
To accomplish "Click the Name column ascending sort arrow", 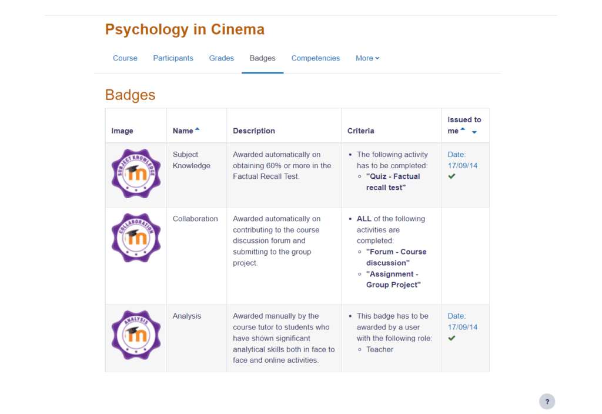I will pyautogui.click(x=198, y=129).
